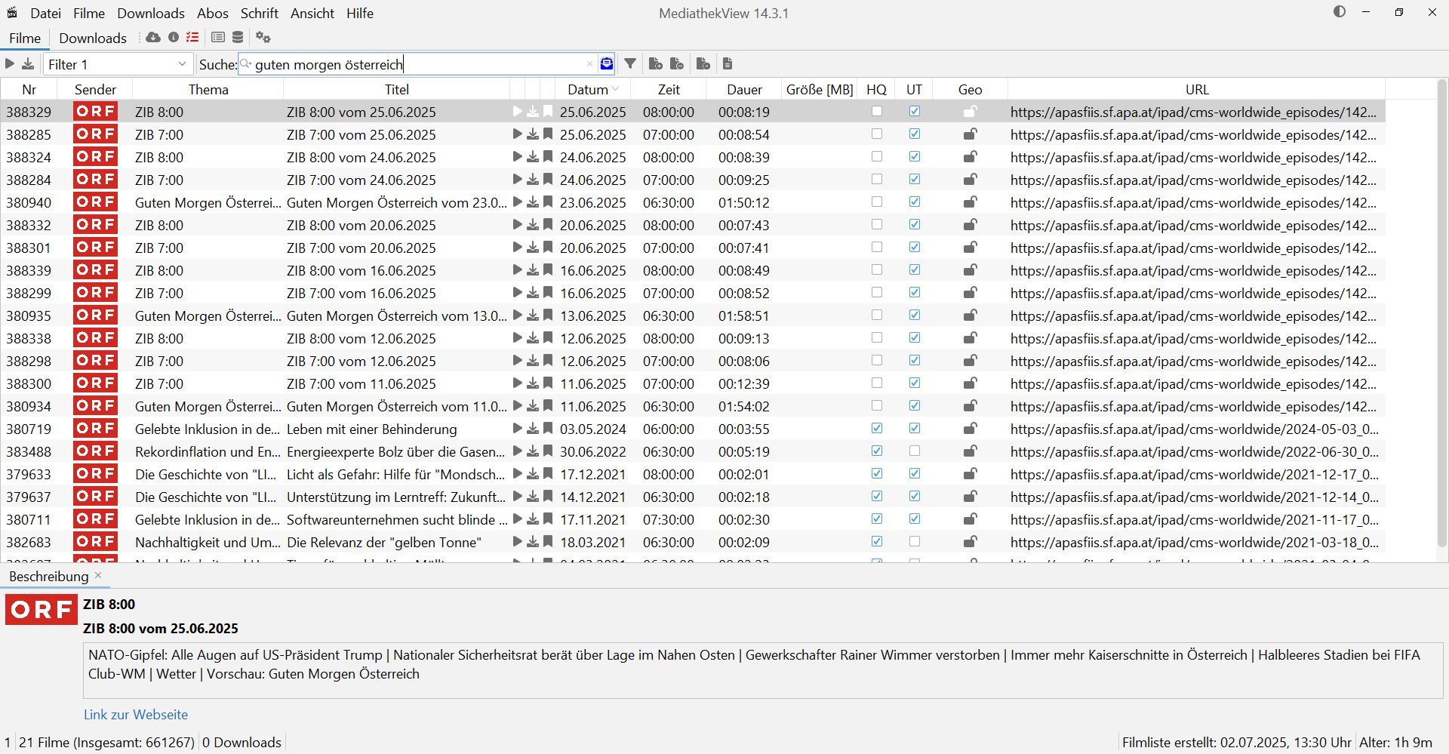Click the blue search mode icon in search box
Image resolution: width=1449 pixels, height=754 pixels.
tap(607, 64)
